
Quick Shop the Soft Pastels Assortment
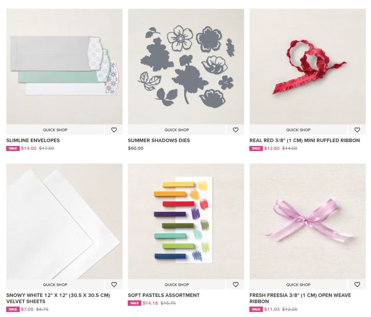click(177, 285)
